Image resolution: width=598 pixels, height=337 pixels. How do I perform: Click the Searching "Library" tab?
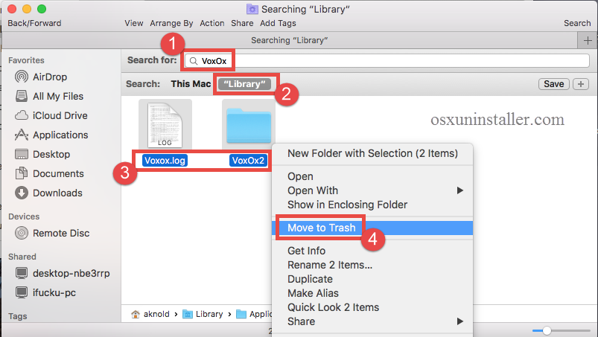tap(290, 40)
